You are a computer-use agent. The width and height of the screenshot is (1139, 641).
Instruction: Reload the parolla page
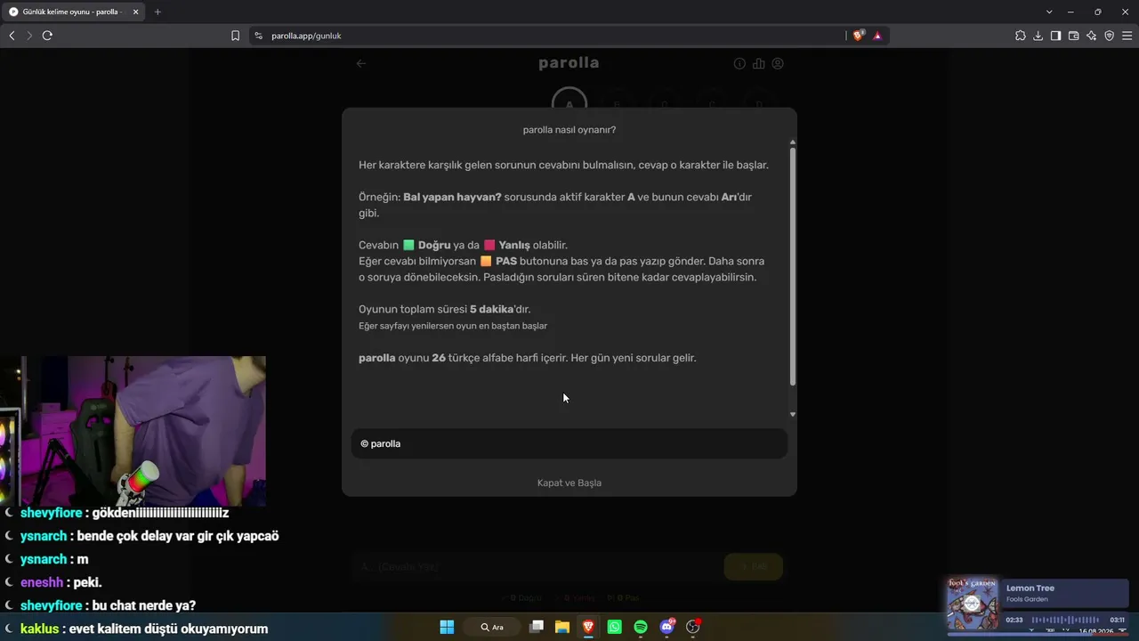point(47,36)
